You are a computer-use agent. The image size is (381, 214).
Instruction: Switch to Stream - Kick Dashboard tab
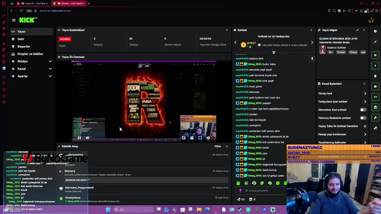click(69, 4)
